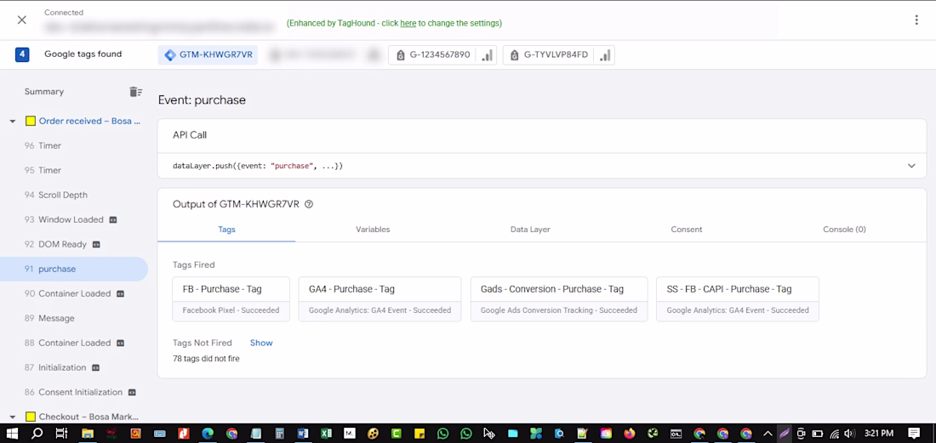Open taskbar Search
The image size is (936, 443).
point(37,434)
